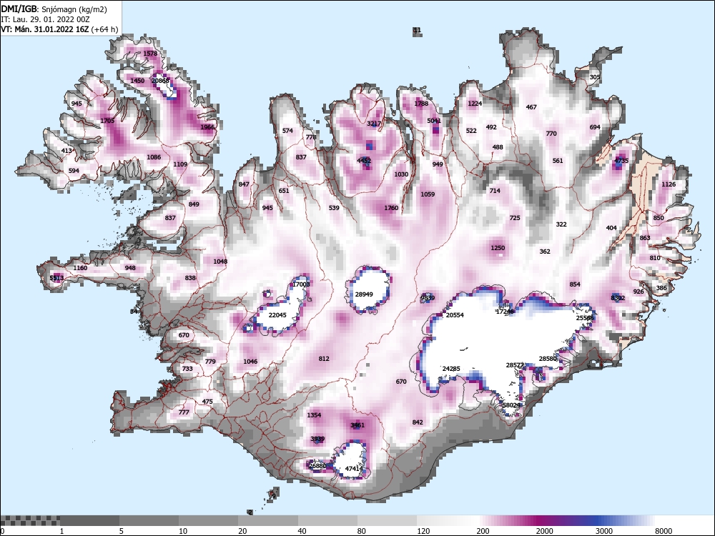Click the map value 3939
The image size is (715, 536).
[x=317, y=440]
